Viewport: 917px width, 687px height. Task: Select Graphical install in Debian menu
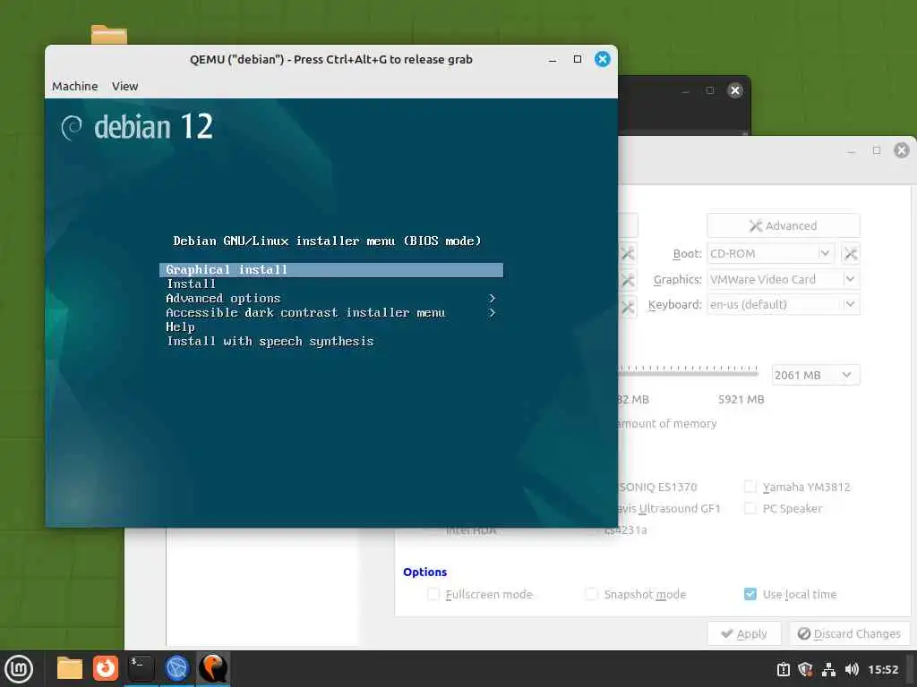pyautogui.click(x=331, y=269)
